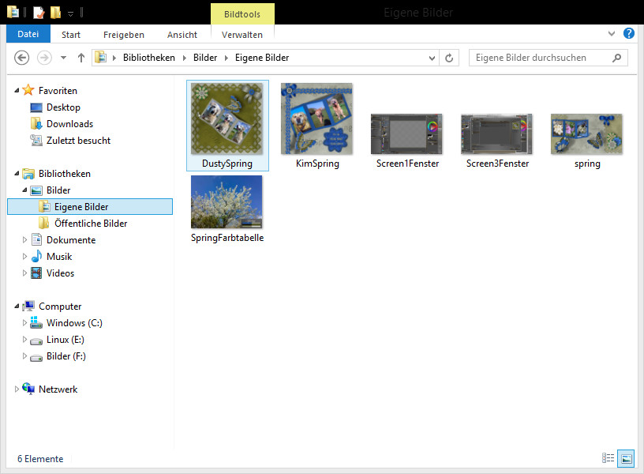Open the Netzwerk icon in the navigation pane
Image resolution: width=644 pixels, height=474 pixels.
29,389
